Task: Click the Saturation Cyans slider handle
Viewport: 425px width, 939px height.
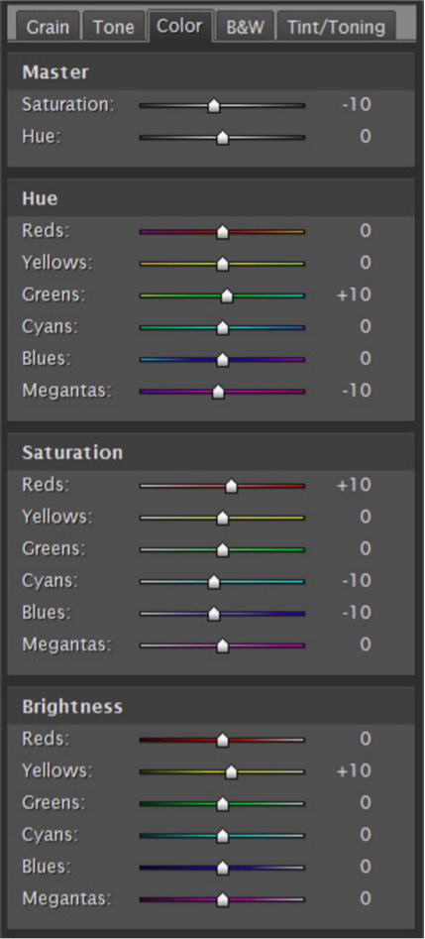Action: (x=214, y=582)
